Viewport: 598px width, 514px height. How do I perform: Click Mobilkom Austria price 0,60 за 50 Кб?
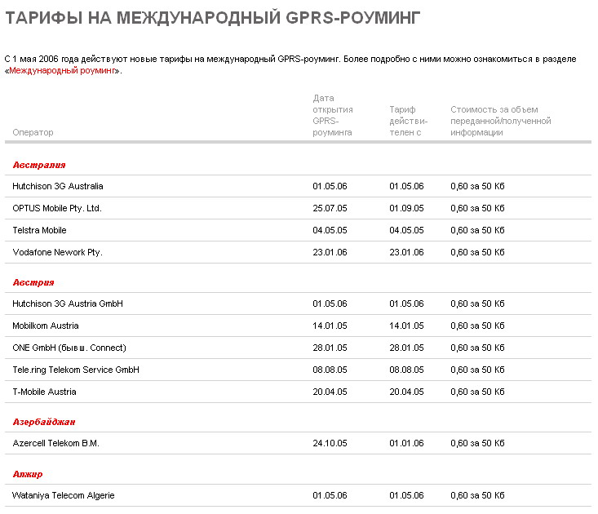[x=477, y=326]
